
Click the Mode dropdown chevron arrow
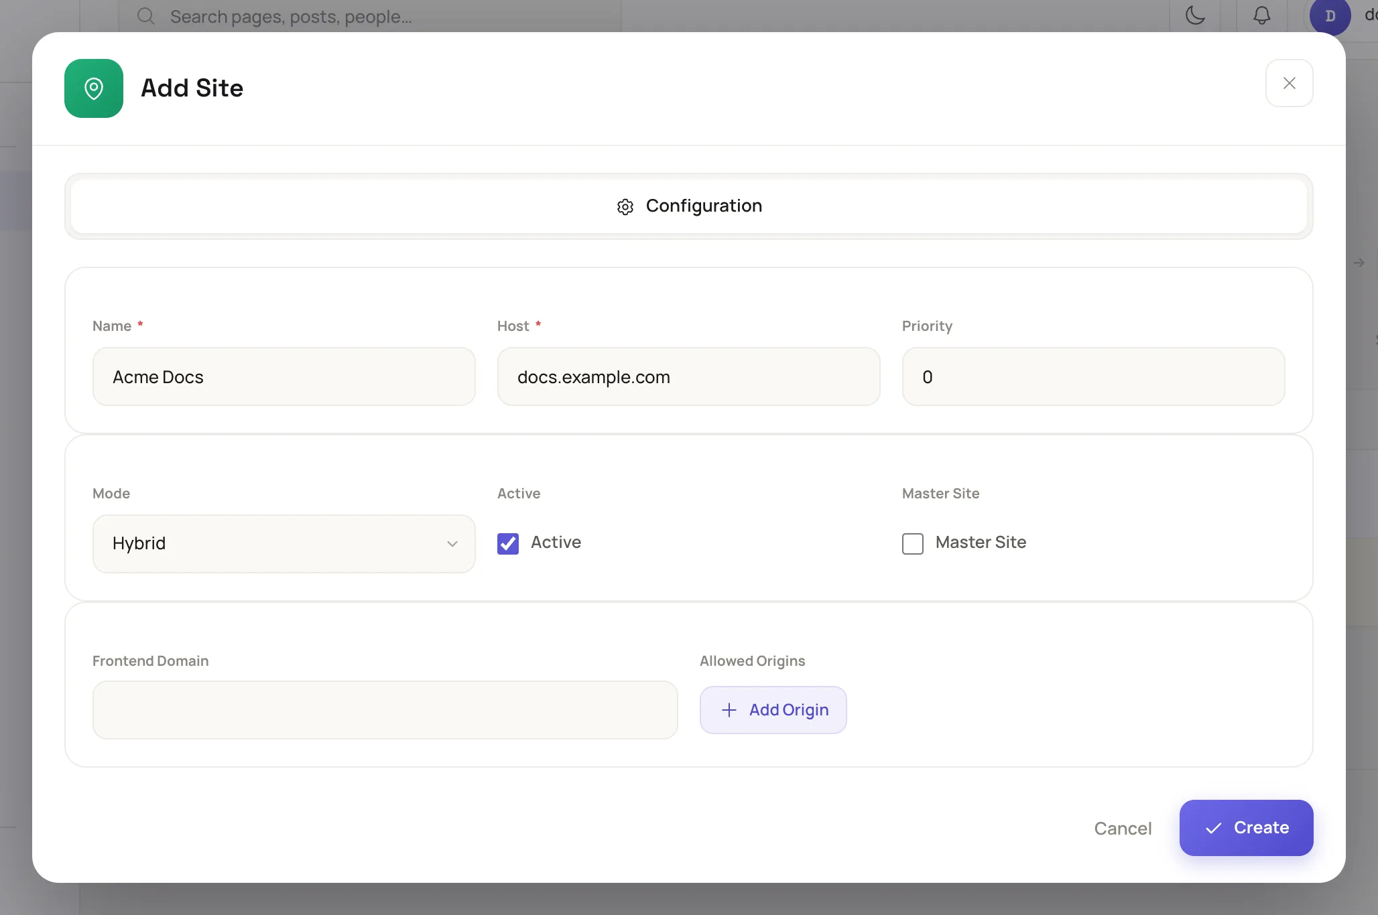point(452,544)
